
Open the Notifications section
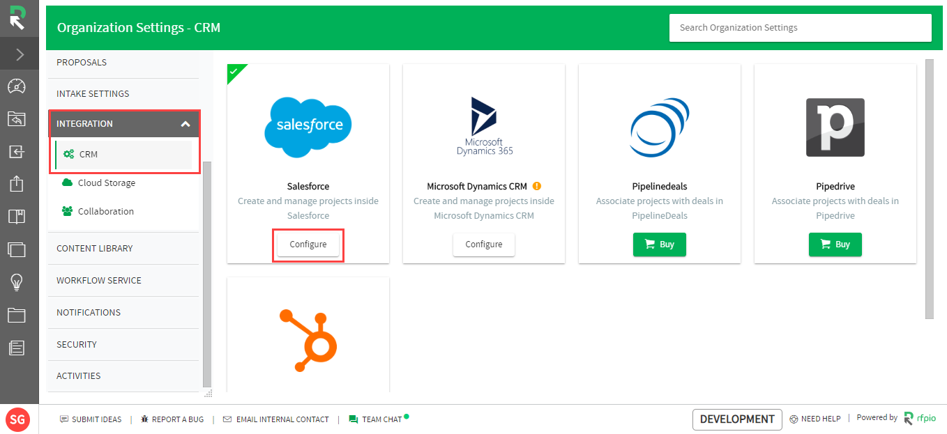pos(123,312)
